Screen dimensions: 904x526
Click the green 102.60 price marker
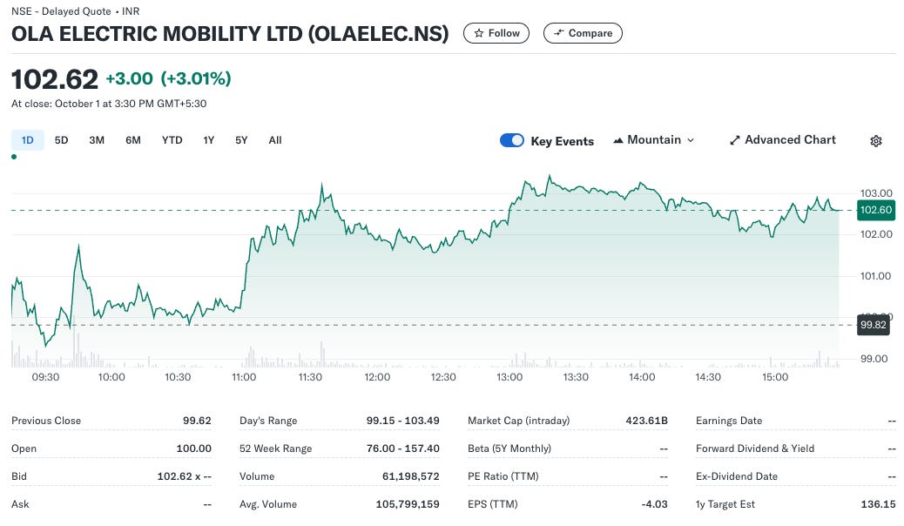pyautogui.click(x=876, y=210)
